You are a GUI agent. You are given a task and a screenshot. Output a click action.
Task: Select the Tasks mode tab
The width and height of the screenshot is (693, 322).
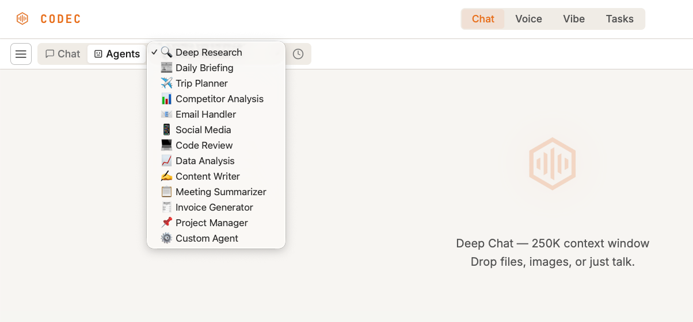coord(619,19)
